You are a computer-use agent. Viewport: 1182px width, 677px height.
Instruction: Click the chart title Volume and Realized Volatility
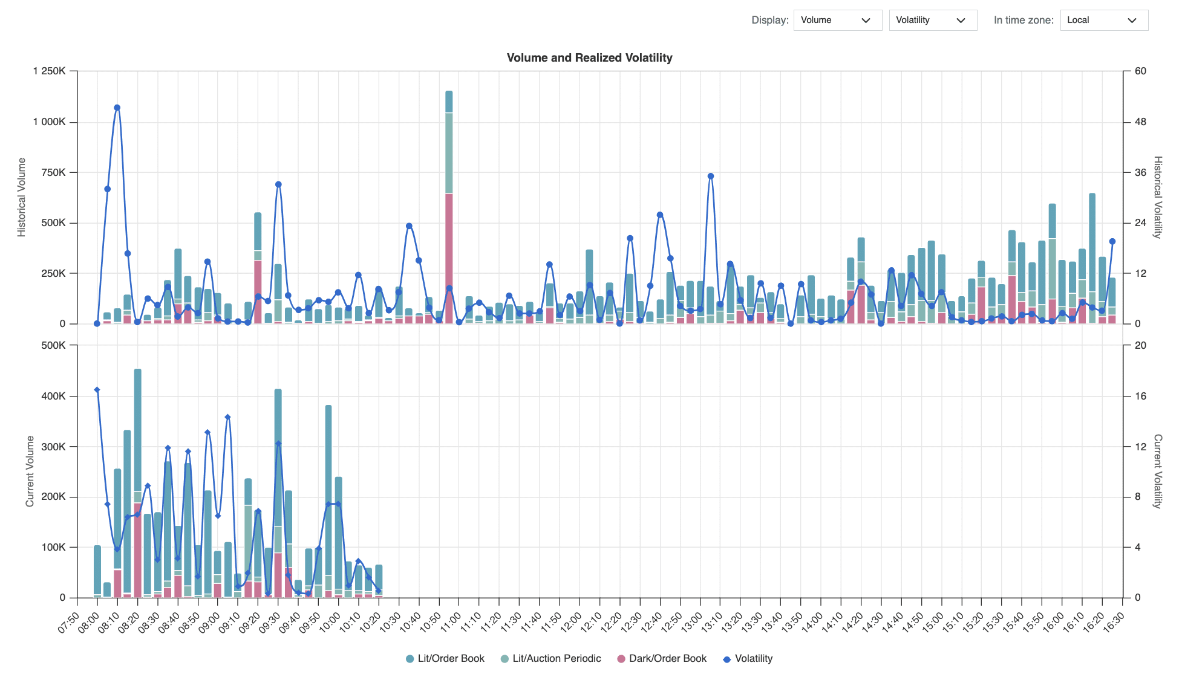[589, 58]
